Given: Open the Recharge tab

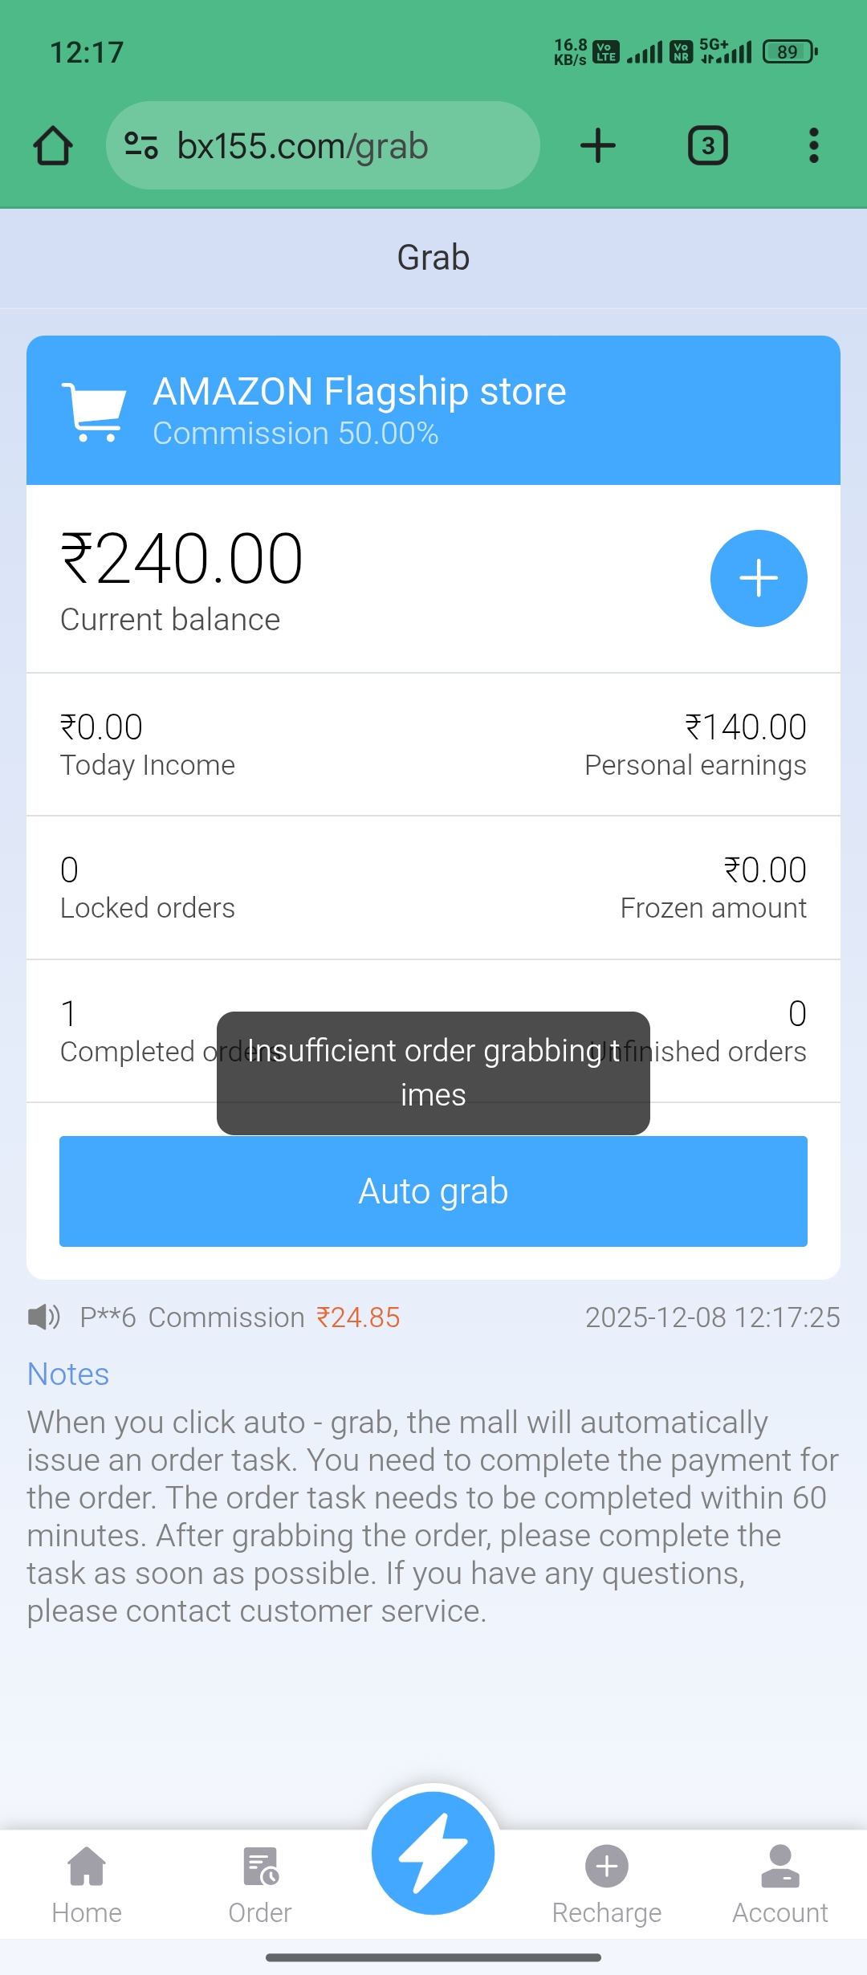Looking at the screenshot, I should pos(607,1883).
